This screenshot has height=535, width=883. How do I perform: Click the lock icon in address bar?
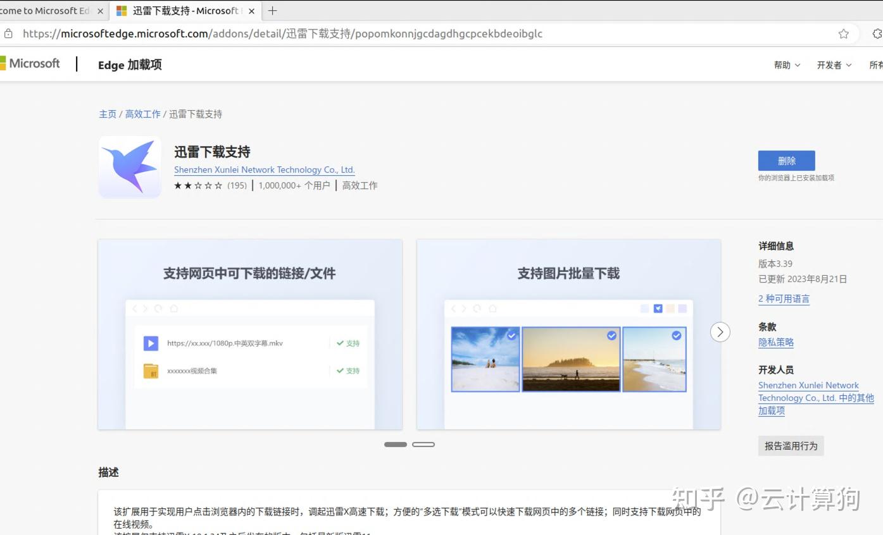click(8, 34)
